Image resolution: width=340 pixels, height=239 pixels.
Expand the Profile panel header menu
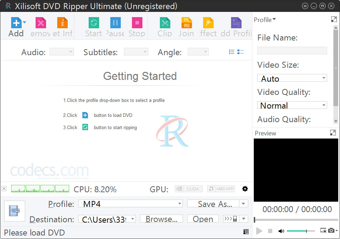265,20
